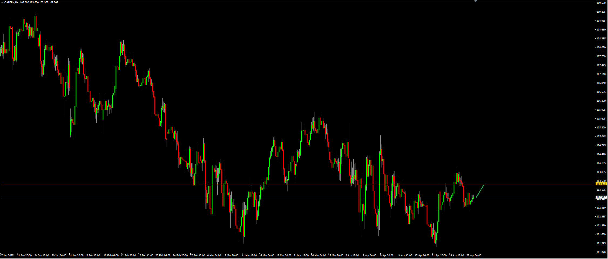Click the 24 Jan 12:00 time label
The width and height of the screenshot is (608, 259).
(x=42, y=255)
